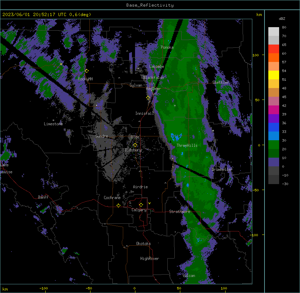The height and width of the screenshot is (293, 300).
Task: Click the HighRiver town label
Action: [150, 259]
